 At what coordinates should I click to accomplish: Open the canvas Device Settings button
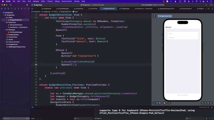tap(165, 103)
